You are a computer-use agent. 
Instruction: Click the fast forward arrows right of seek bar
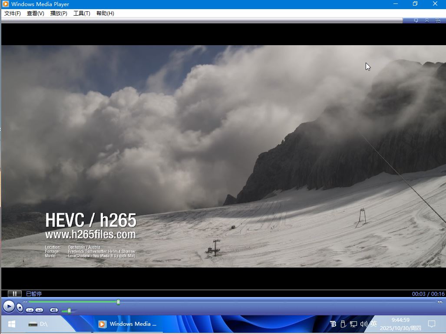[x=440, y=302]
